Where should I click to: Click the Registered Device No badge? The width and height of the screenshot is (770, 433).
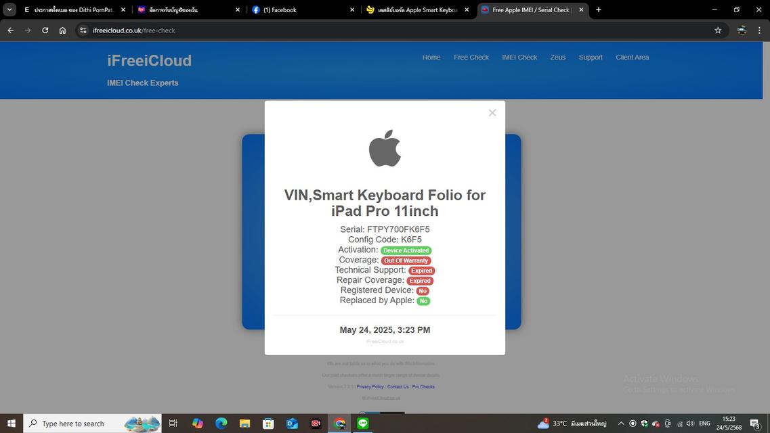(423, 291)
